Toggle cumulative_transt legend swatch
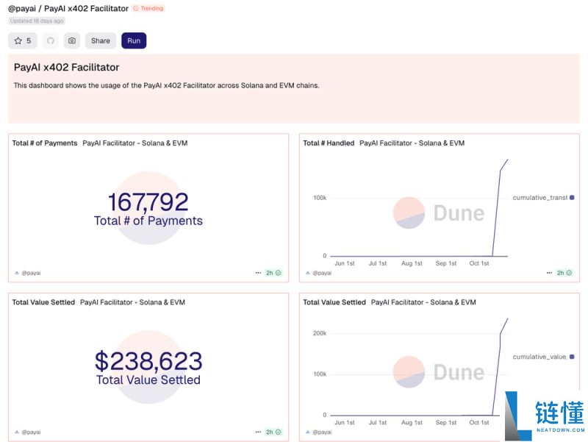The width and height of the screenshot is (588, 442). tap(572, 197)
